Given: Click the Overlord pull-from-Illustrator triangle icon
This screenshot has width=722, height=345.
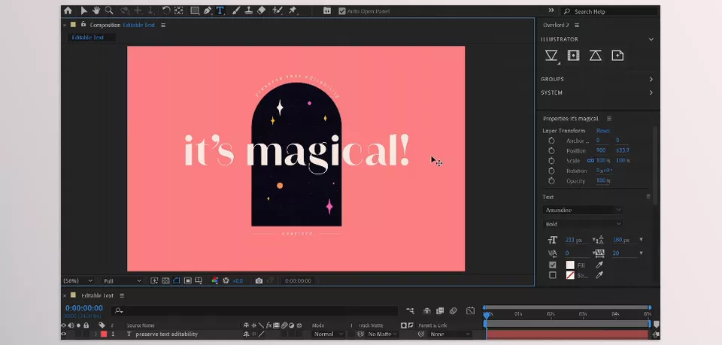Looking at the screenshot, I should coord(596,56).
